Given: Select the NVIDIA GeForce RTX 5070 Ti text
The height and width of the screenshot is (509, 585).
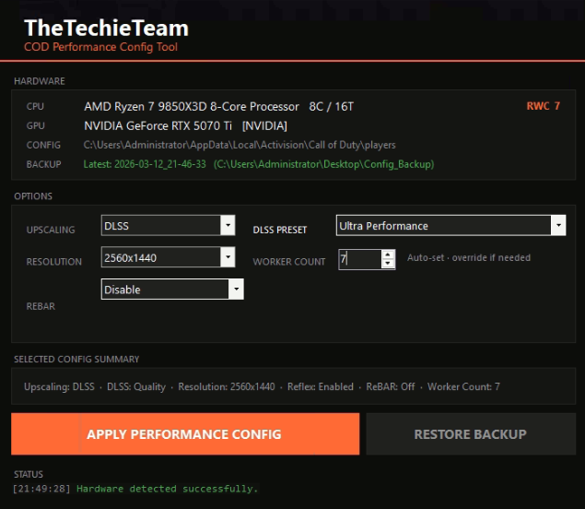Looking at the screenshot, I should point(158,125).
